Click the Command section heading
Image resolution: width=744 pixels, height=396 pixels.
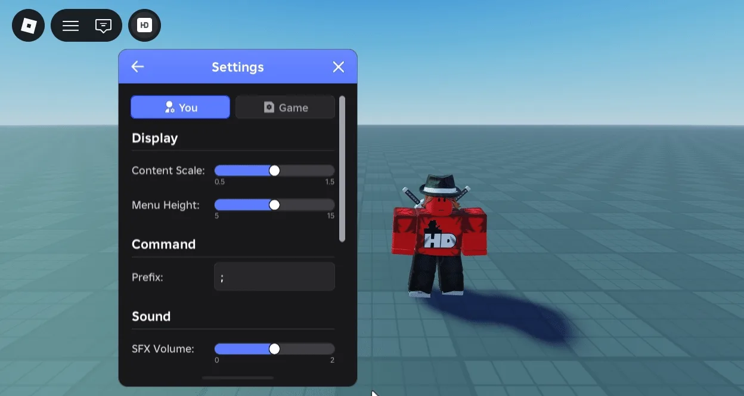point(164,245)
